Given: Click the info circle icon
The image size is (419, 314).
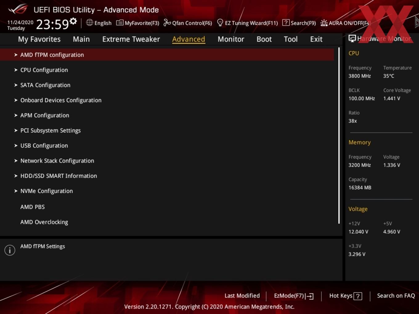Looking at the screenshot, I should coord(10,250).
